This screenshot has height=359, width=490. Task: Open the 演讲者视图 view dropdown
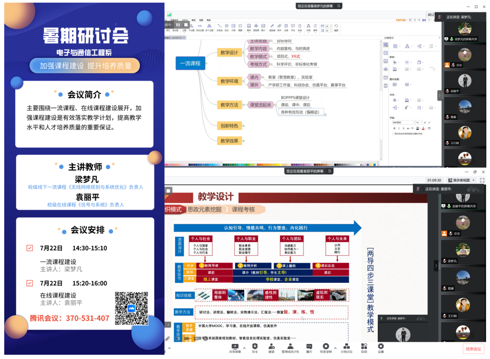click(461, 180)
